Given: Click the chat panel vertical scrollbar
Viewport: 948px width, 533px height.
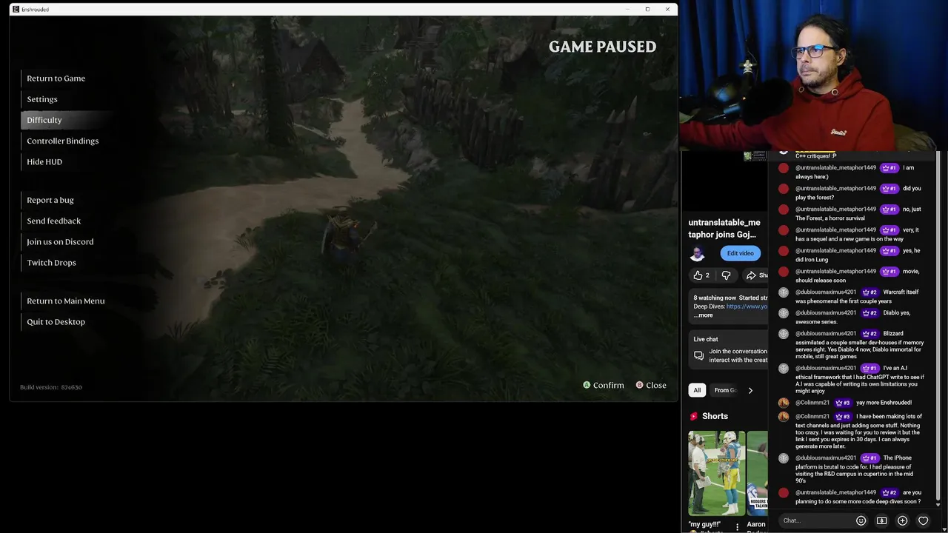Looking at the screenshot, I should 938,326.
